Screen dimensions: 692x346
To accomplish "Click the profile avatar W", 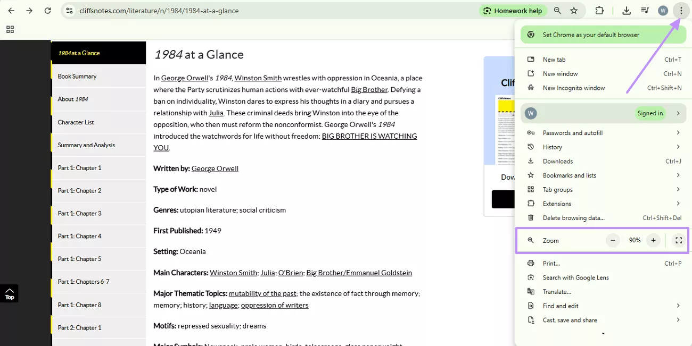I will [663, 10].
